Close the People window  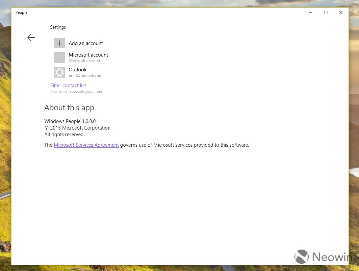click(341, 12)
